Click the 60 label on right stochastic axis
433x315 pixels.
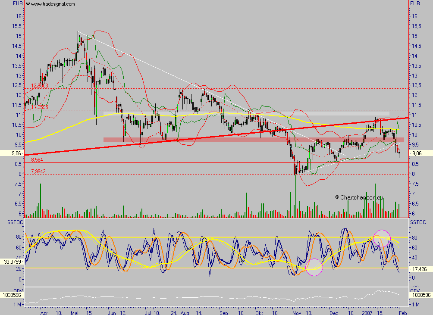(414, 247)
